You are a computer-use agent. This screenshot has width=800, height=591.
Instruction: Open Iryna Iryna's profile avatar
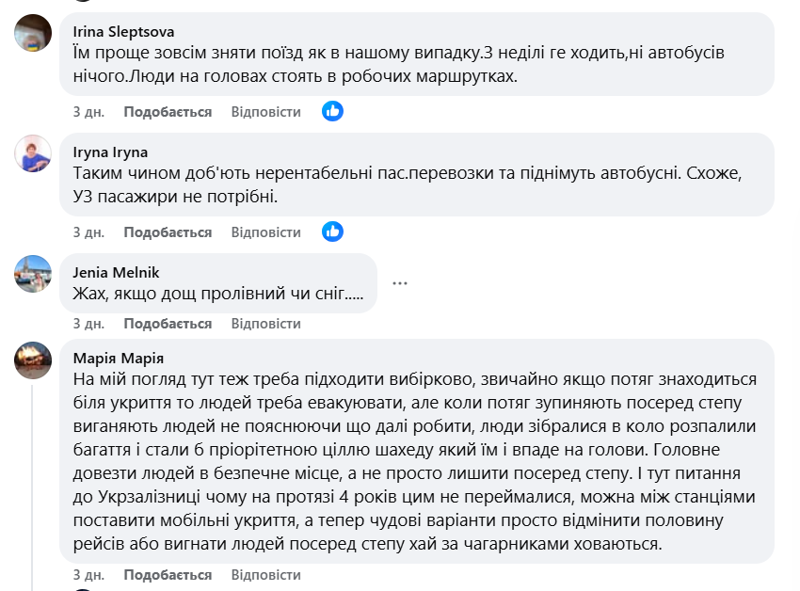coord(33,153)
